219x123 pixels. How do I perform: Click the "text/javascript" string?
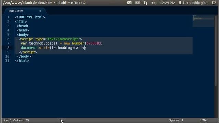(x=63, y=39)
